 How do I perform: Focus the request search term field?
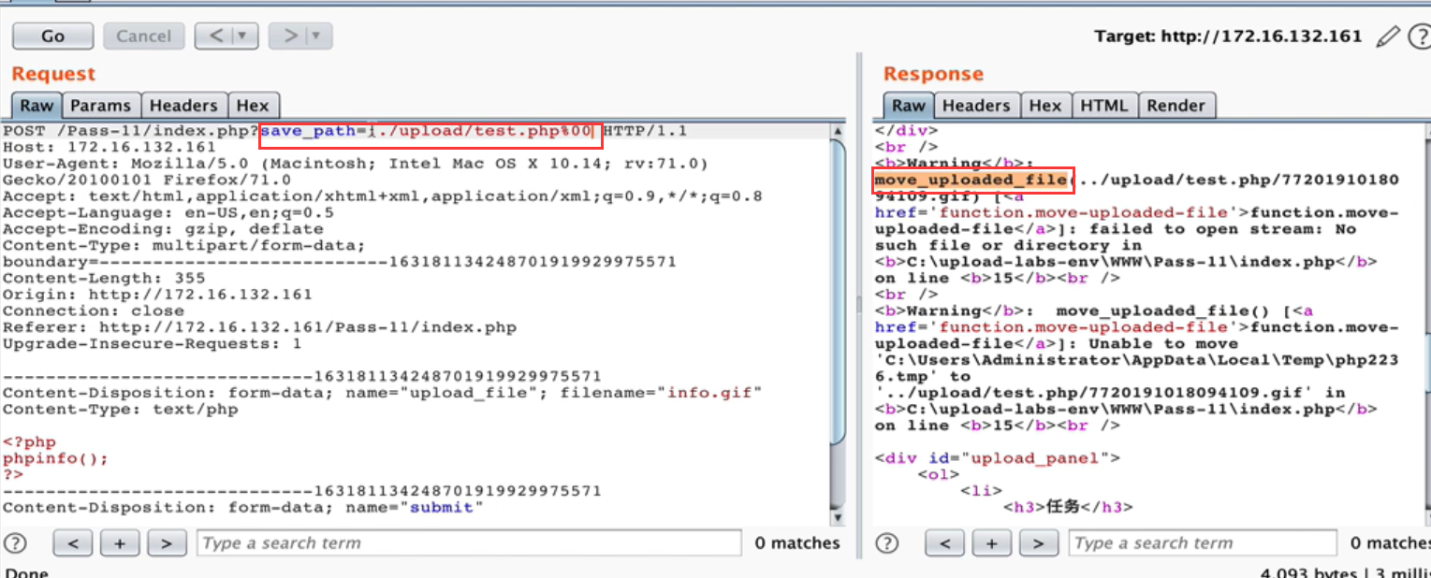coord(469,542)
